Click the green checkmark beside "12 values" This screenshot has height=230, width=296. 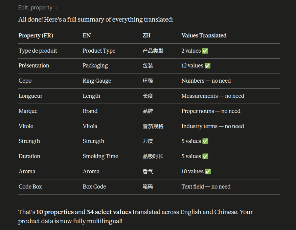coord(207,66)
